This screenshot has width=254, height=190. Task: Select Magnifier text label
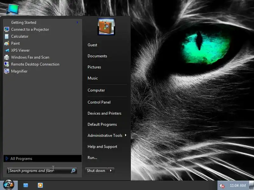(19, 71)
